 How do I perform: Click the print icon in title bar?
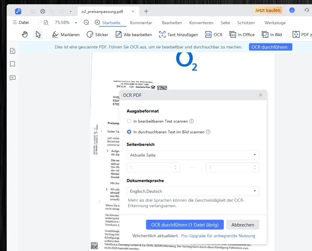43,11
